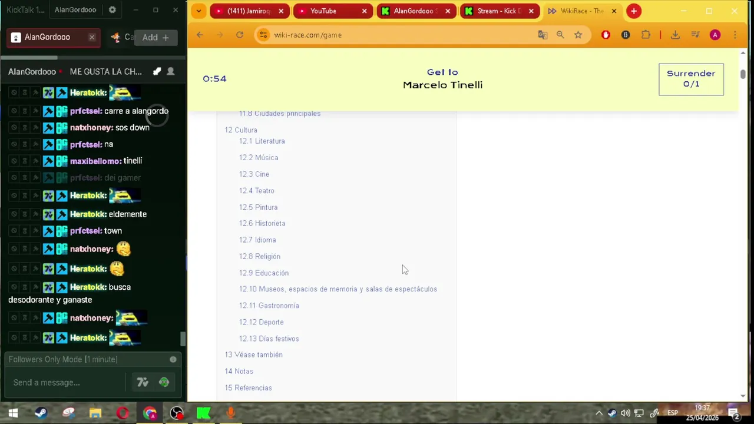Open Chrome downloads
Image resolution: width=754 pixels, height=424 pixels.
(x=675, y=35)
